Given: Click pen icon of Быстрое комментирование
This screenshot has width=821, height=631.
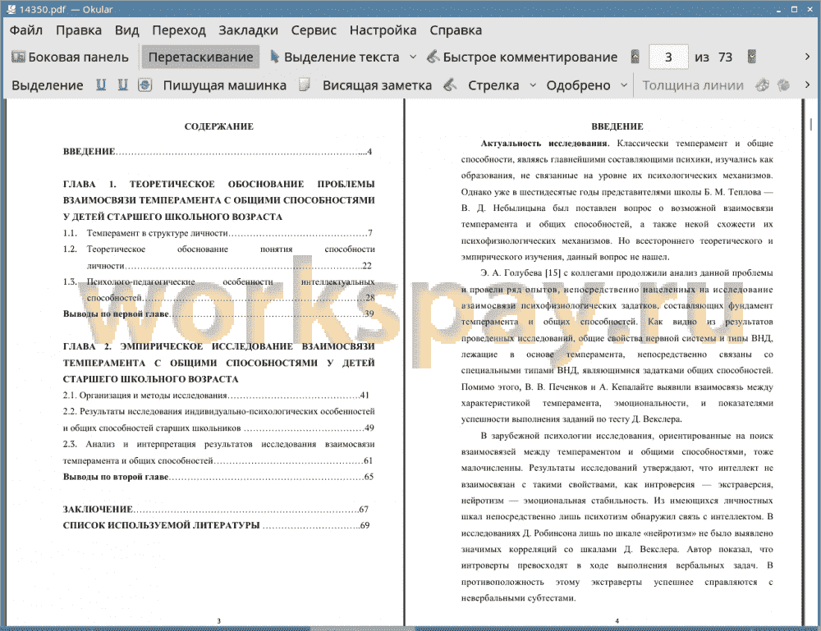Looking at the screenshot, I should [x=433, y=57].
